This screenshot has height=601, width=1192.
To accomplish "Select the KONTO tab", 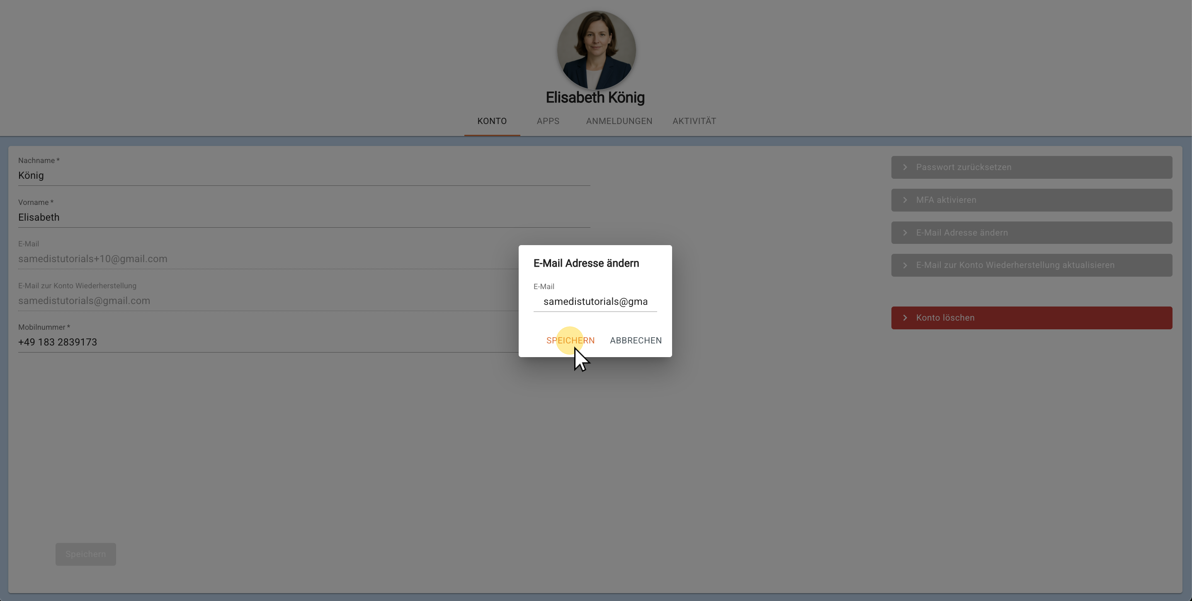I will [x=492, y=121].
